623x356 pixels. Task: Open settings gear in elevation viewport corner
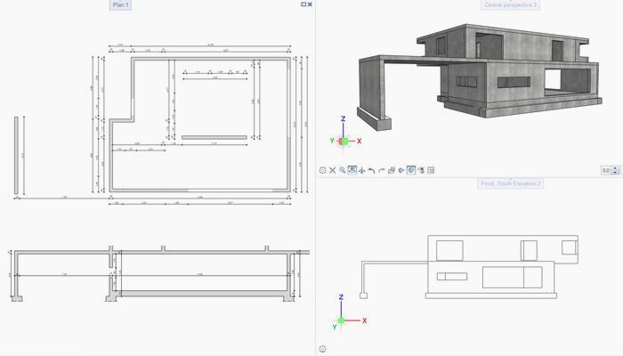pos(323,349)
